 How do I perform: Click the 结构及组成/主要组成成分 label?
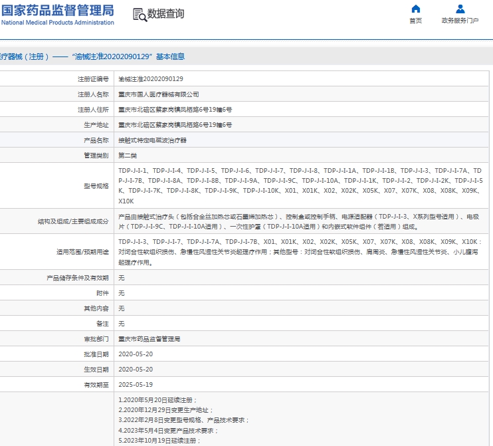click(x=73, y=221)
